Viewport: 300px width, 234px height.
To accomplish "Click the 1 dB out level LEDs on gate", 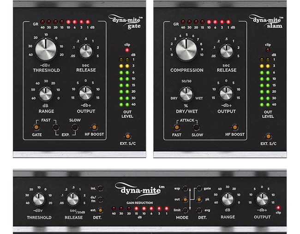I will (x=124, y=60).
